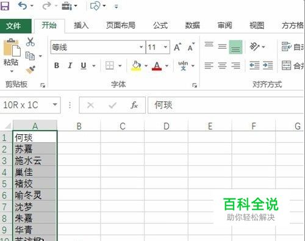Switch to the 数据 (Data) tab
The height and width of the screenshot is (241, 305).
[x=192, y=26]
